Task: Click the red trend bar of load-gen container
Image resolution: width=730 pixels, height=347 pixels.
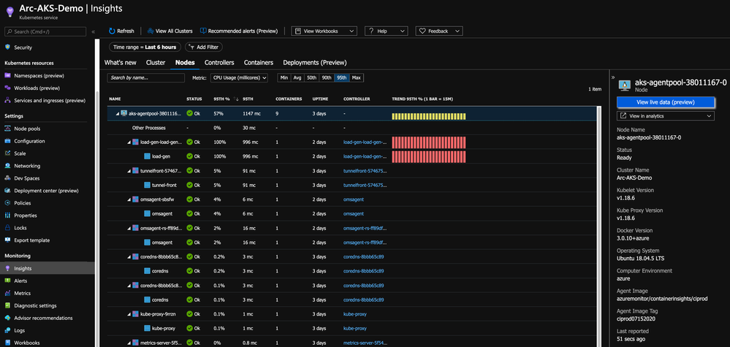Action: 429,157
